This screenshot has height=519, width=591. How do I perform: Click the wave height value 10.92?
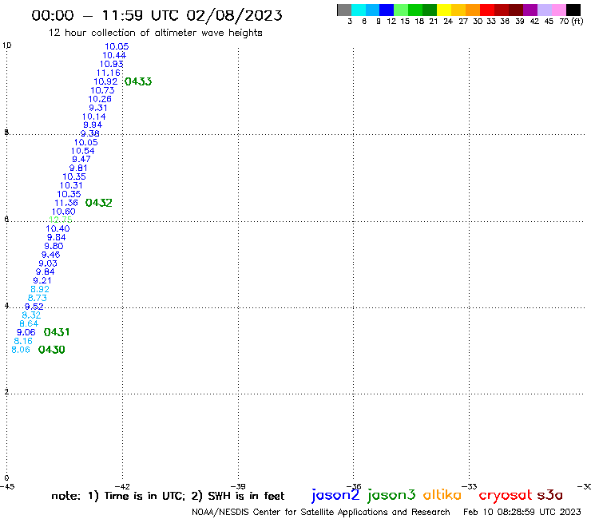(x=105, y=81)
